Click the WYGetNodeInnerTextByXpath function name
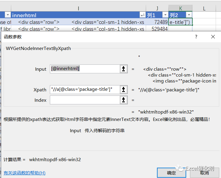This screenshot has width=221, height=178. click(x=38, y=48)
